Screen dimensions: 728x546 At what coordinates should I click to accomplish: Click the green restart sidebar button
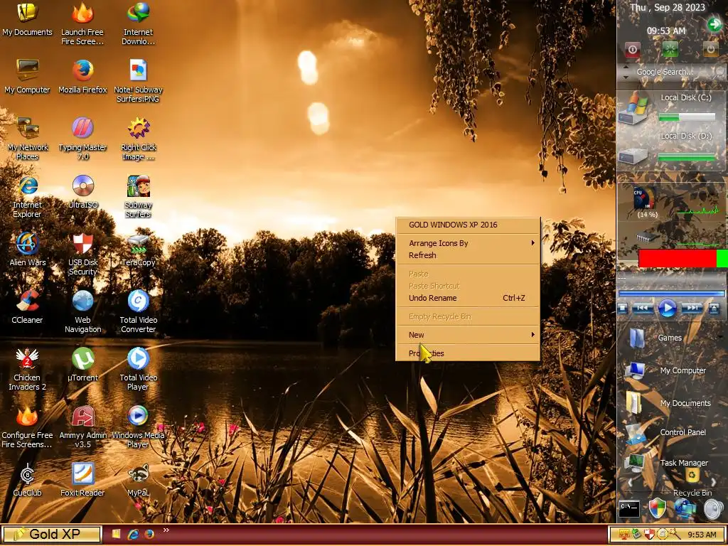[x=670, y=49]
